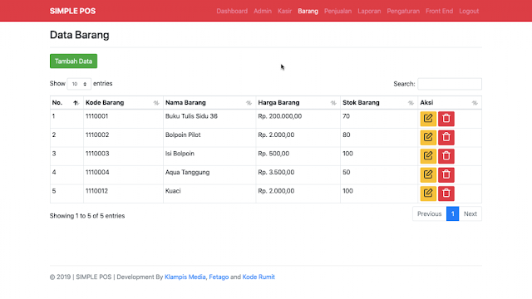Click the price Rp. 3.500,00

pyautogui.click(x=276, y=172)
